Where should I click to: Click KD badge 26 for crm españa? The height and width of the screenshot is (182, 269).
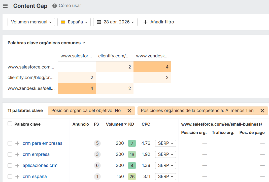pyautogui.click(x=132, y=176)
